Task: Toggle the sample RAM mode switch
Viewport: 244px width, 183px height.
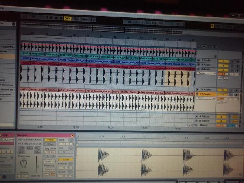Action: pos(37,152)
